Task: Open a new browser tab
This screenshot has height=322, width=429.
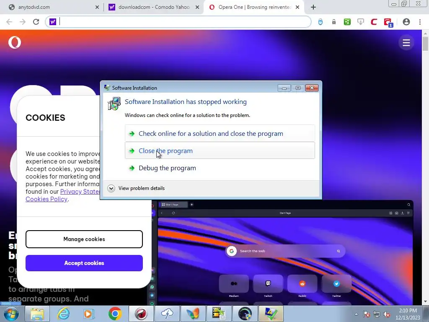Action: click(x=313, y=8)
